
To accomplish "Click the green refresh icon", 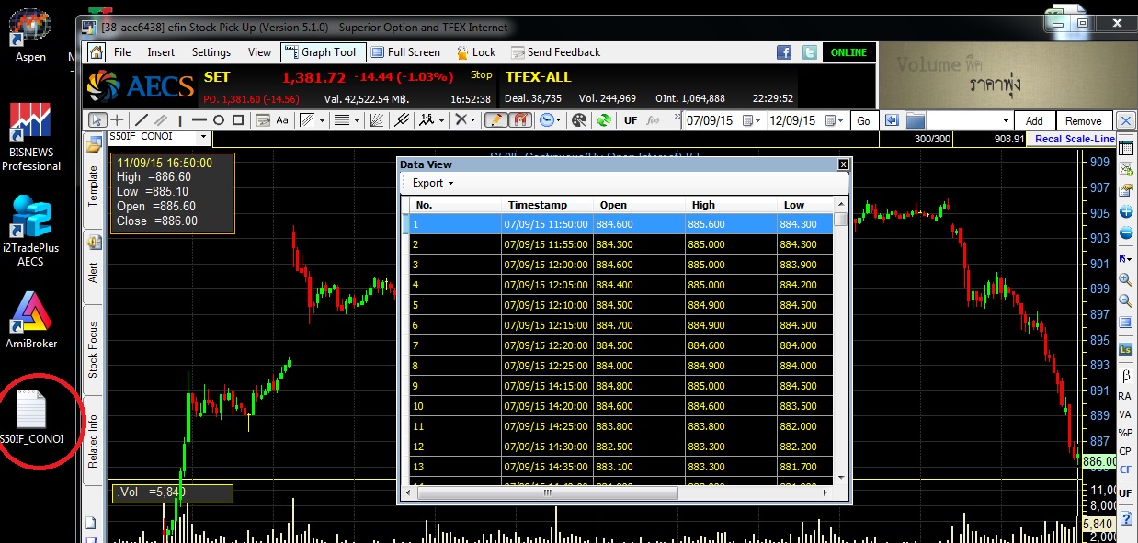I will [x=603, y=120].
